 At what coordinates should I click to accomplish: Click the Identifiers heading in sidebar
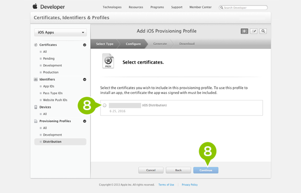[47, 80]
